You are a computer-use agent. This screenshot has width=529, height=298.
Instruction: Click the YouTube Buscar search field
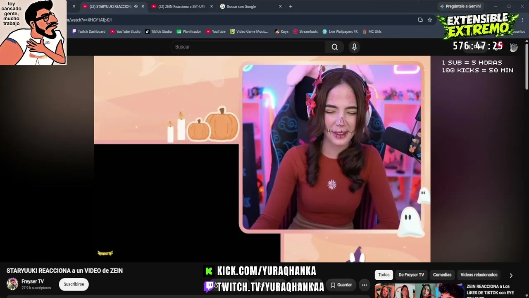coord(248,47)
